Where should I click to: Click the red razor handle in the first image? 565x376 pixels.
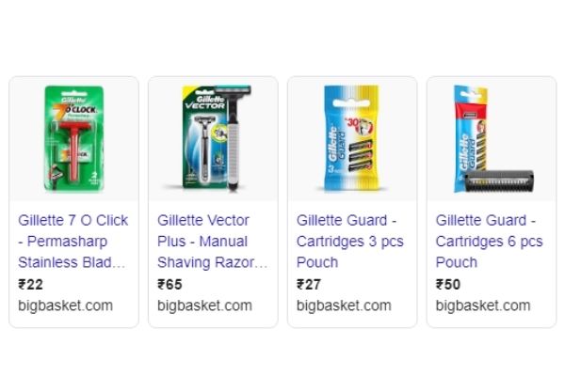(x=73, y=153)
